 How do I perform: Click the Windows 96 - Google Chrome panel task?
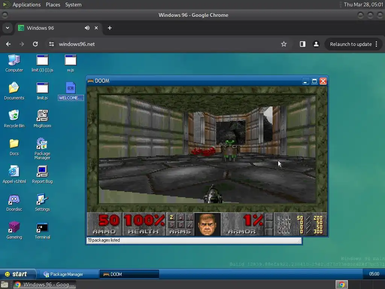point(44,284)
